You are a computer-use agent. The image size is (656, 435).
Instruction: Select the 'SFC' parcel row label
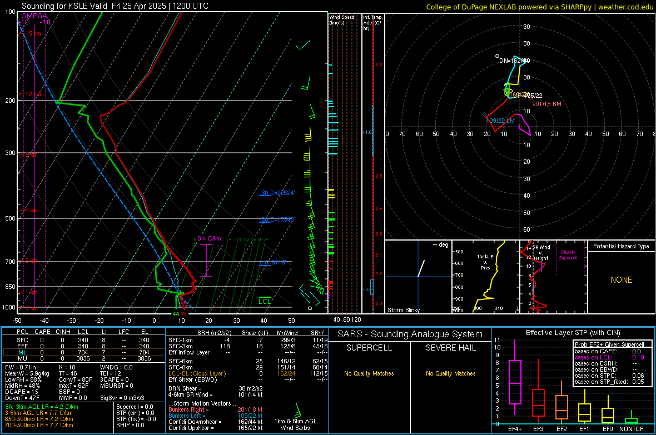pyautogui.click(x=22, y=340)
